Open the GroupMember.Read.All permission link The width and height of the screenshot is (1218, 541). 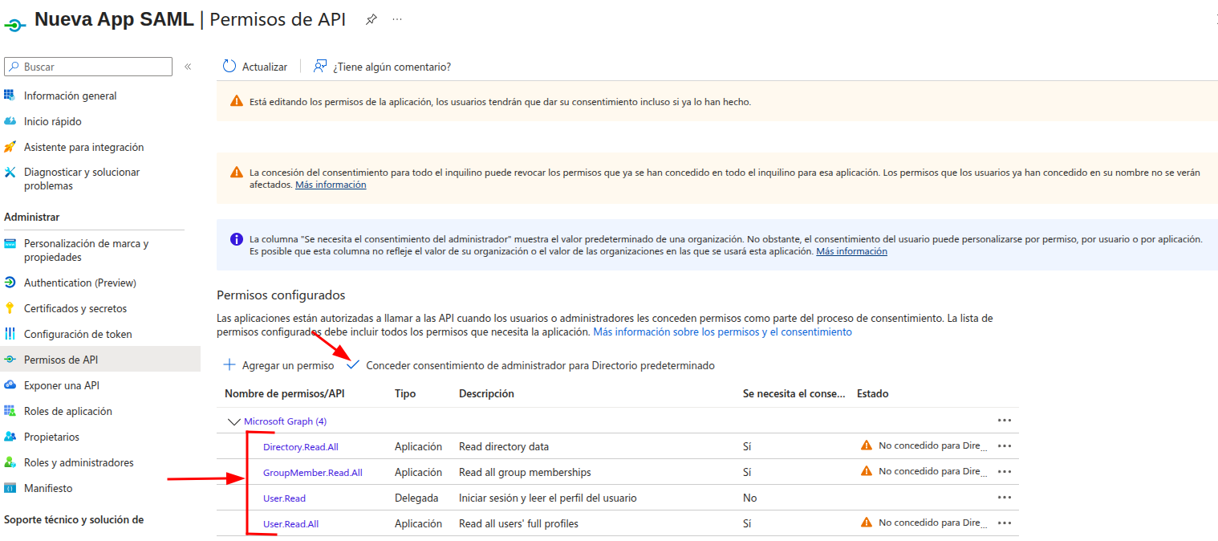coord(313,473)
